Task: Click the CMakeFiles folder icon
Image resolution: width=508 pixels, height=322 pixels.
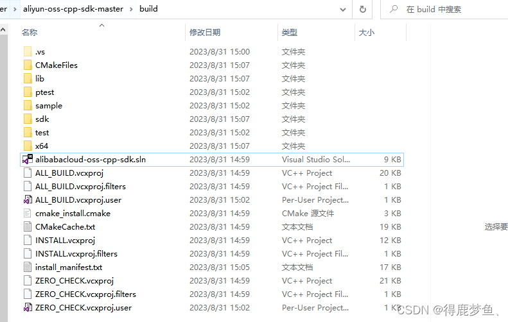Action: coord(28,65)
